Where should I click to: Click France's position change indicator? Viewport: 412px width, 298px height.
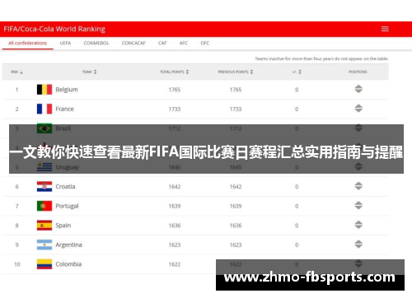click(x=358, y=109)
